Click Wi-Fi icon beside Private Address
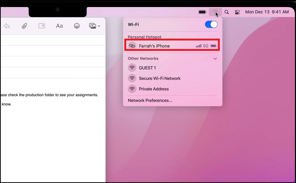This screenshot has width=296, height=183. click(x=132, y=89)
